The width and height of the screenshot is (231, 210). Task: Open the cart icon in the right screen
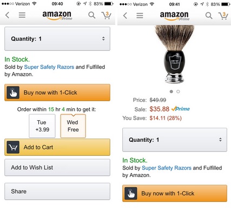click(223, 16)
